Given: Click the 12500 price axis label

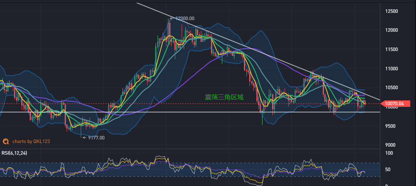Looking at the screenshot, I should [x=392, y=11].
